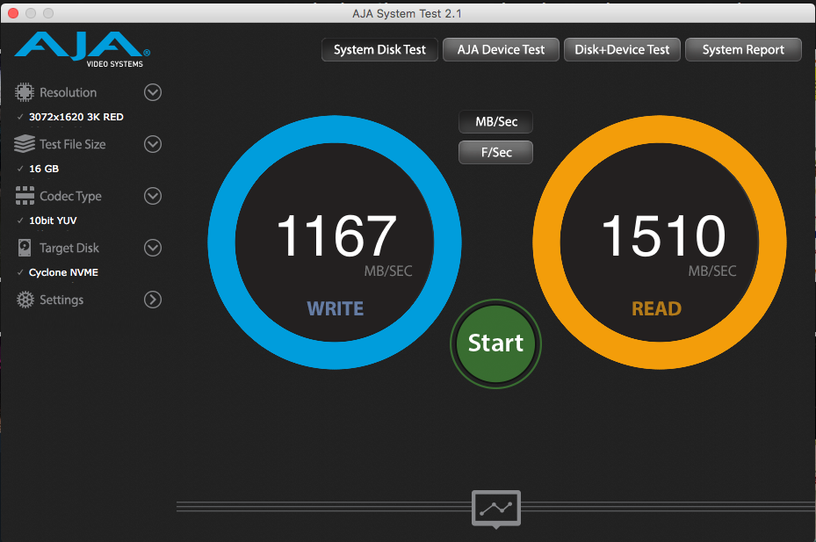
Task: Select the Cyclone NVME target disk entry
Action: [x=63, y=272]
